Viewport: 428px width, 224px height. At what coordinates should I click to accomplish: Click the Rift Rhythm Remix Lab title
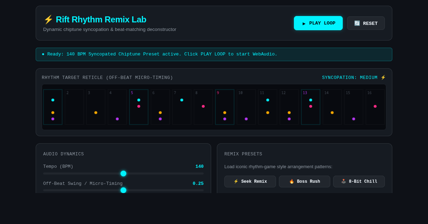[95, 20]
